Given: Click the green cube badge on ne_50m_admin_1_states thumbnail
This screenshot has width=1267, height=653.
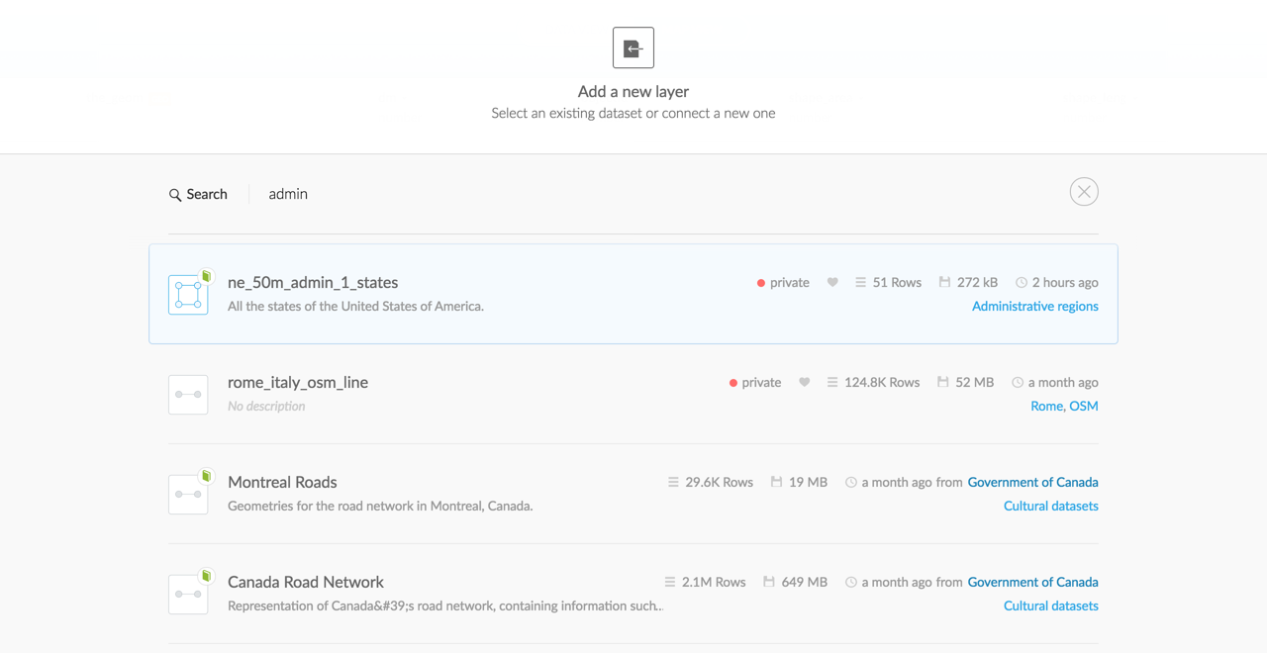Looking at the screenshot, I should [x=206, y=277].
